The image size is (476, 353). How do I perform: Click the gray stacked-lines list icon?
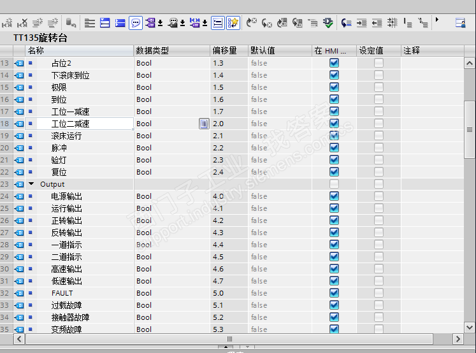[90, 23]
